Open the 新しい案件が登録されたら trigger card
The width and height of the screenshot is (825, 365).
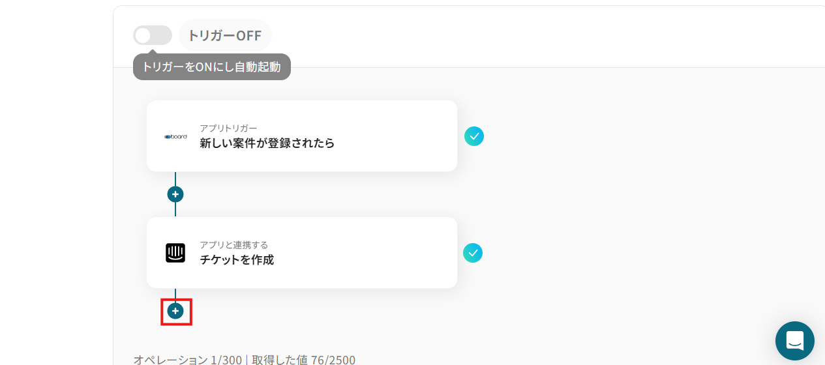click(x=302, y=136)
